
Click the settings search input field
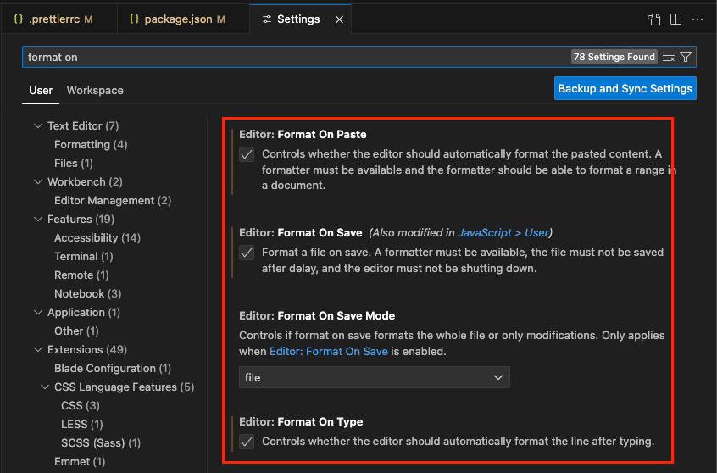297,57
